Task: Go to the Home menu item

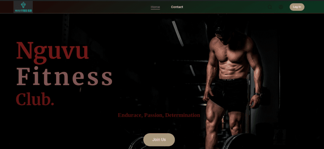Action: point(155,7)
